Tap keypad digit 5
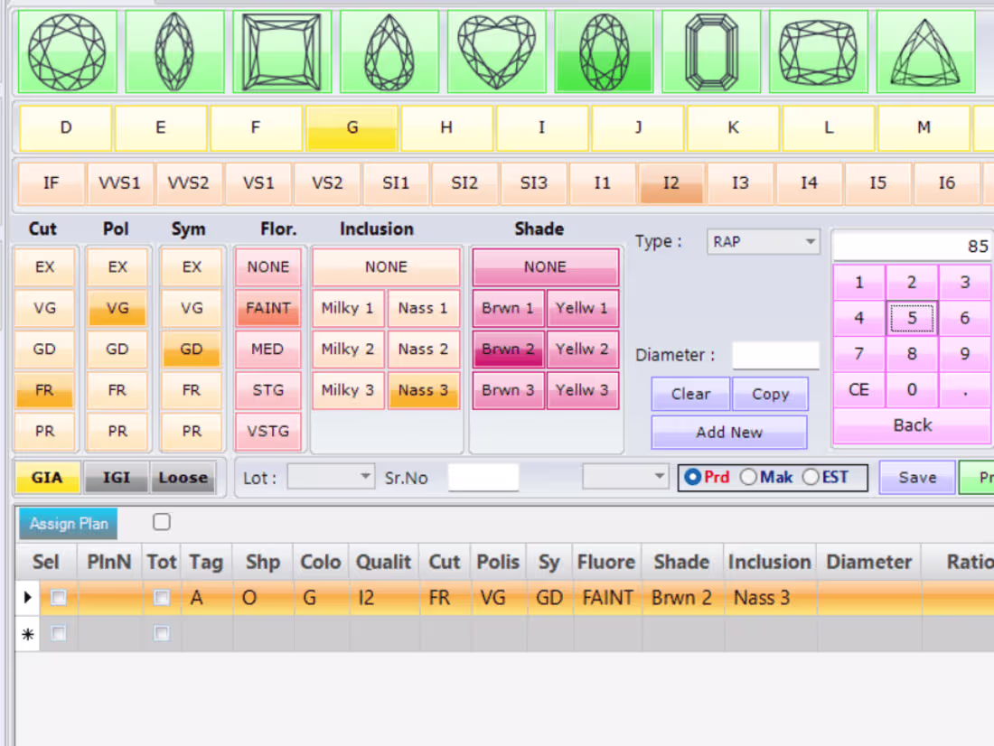This screenshot has height=746, width=994. [x=912, y=318]
